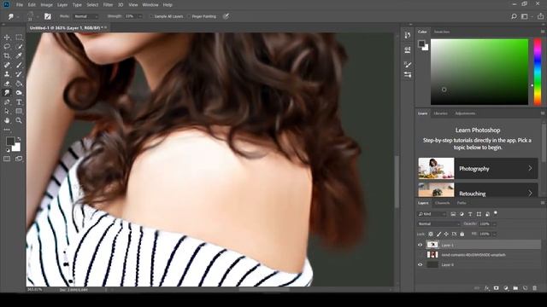Change the screen mode
This screenshot has width=547, height=307.
pos(19,159)
